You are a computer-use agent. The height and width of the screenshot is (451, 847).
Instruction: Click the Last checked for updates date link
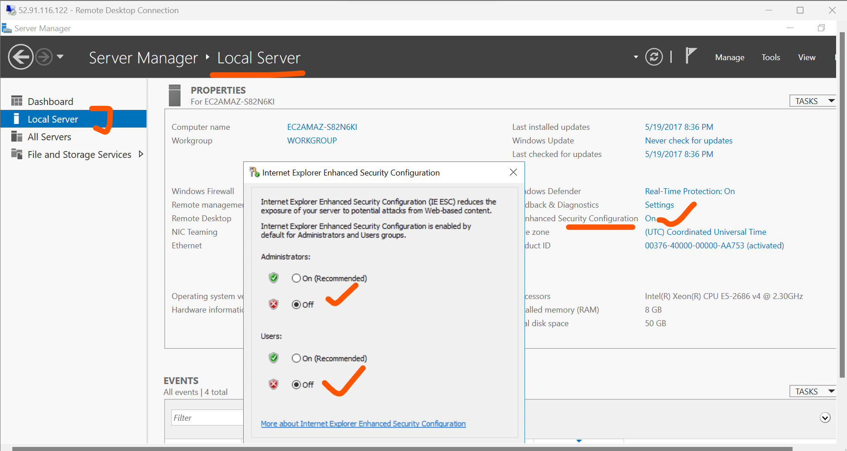click(x=679, y=154)
